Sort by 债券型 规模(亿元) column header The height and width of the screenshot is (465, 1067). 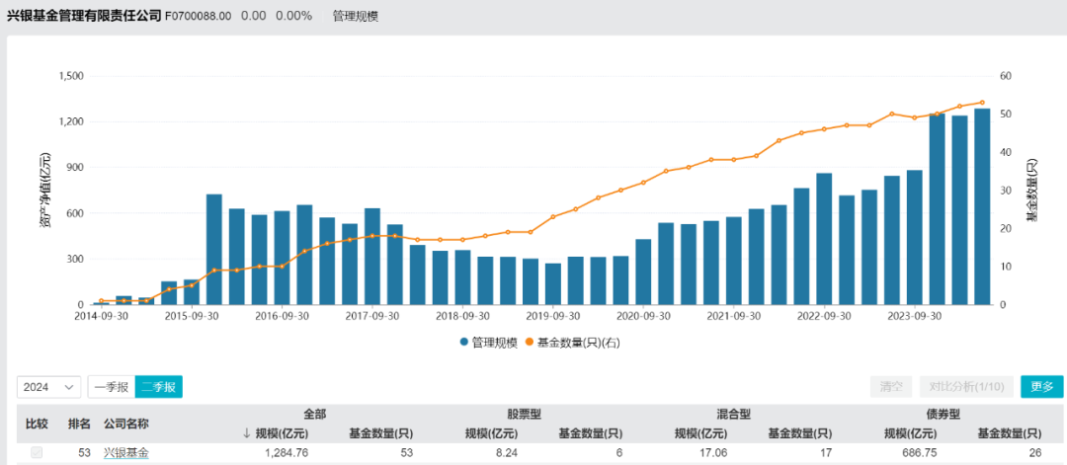pyautogui.click(x=910, y=433)
